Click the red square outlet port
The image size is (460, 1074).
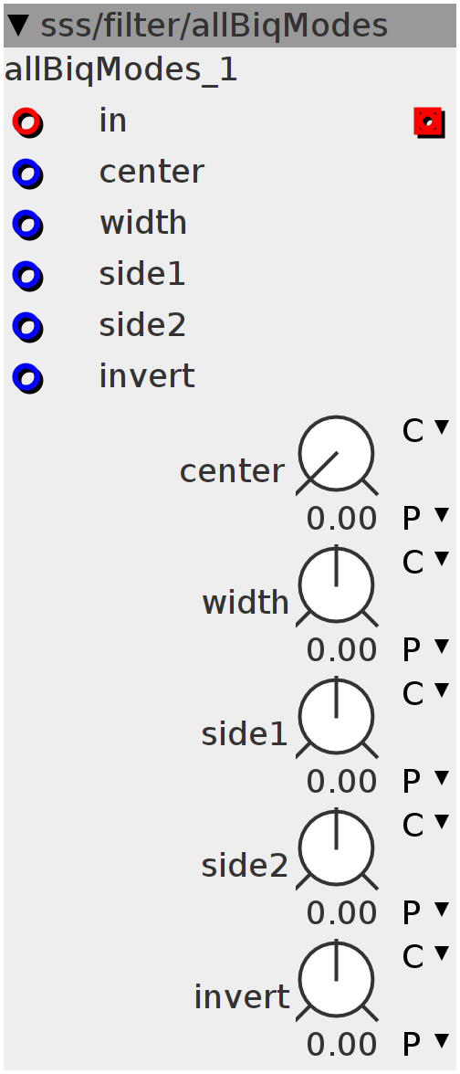(x=429, y=122)
